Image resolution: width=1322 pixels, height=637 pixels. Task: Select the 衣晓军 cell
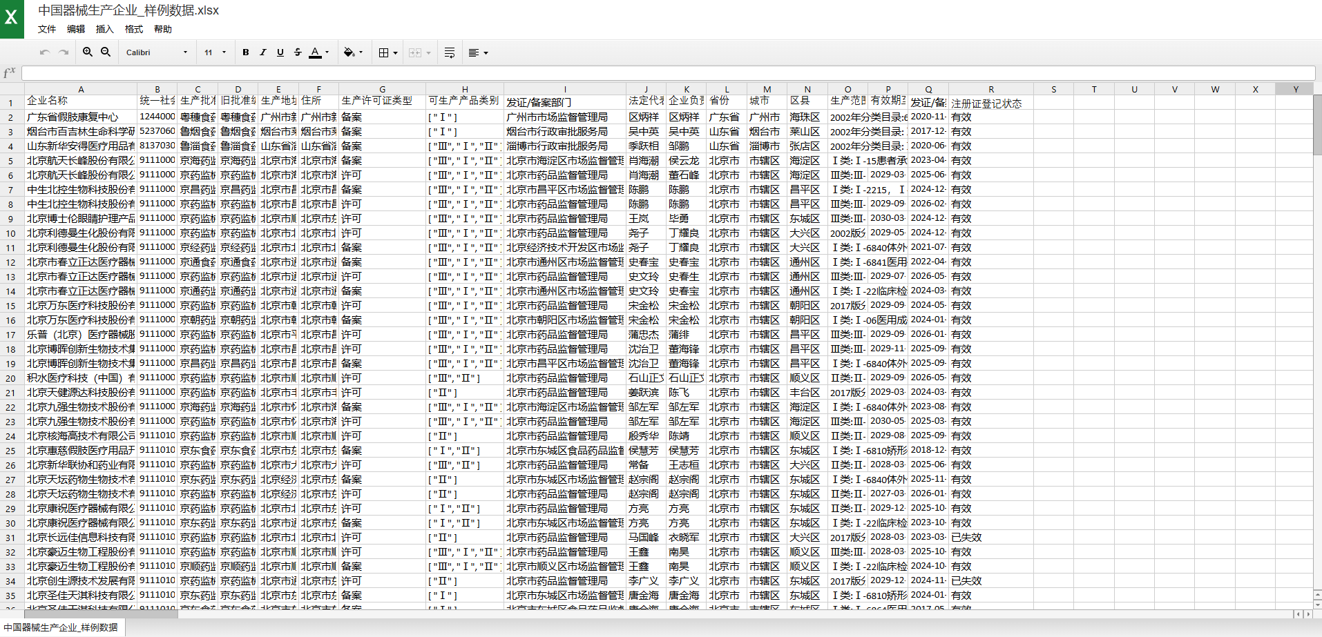pos(686,538)
